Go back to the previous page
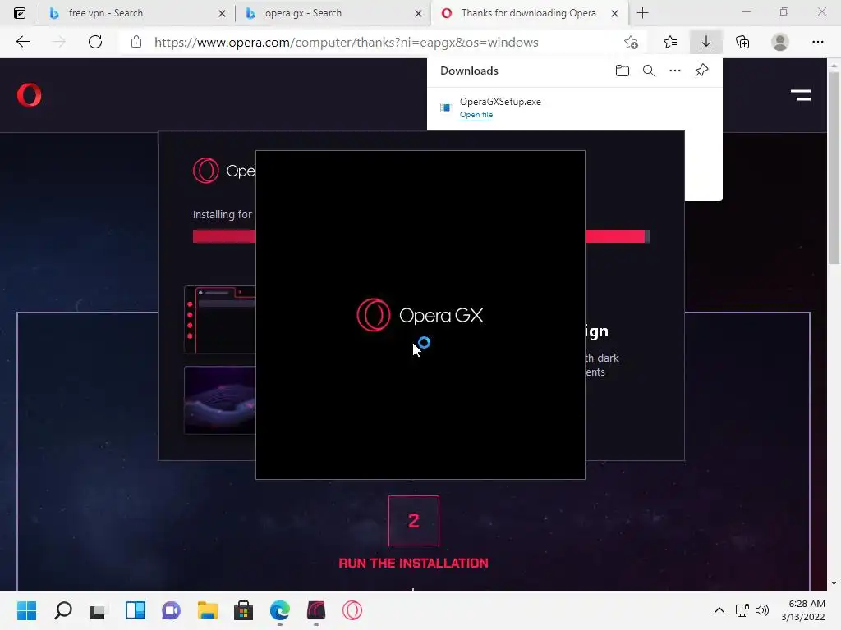Viewport: 841px width, 630px height. click(22, 42)
